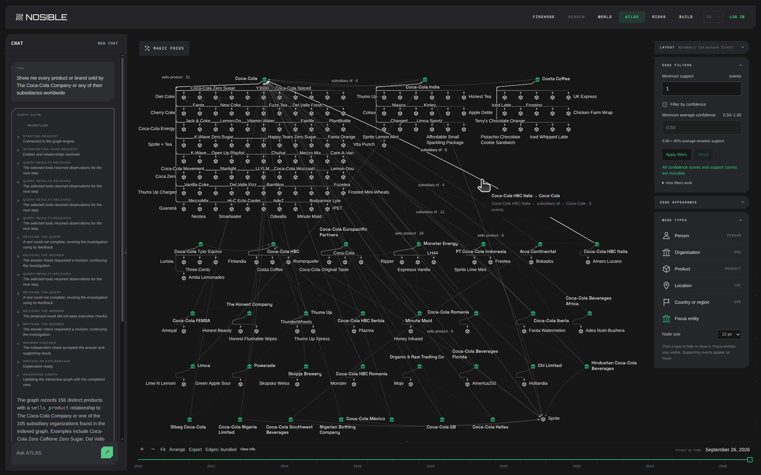Click the Amaro Lucano product node
Screen dimensions: 761x475
click(x=588, y=262)
